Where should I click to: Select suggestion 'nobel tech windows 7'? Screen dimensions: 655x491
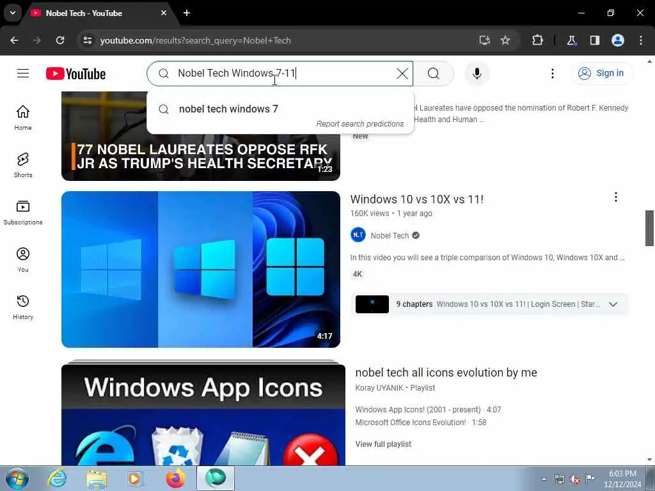coord(280,109)
